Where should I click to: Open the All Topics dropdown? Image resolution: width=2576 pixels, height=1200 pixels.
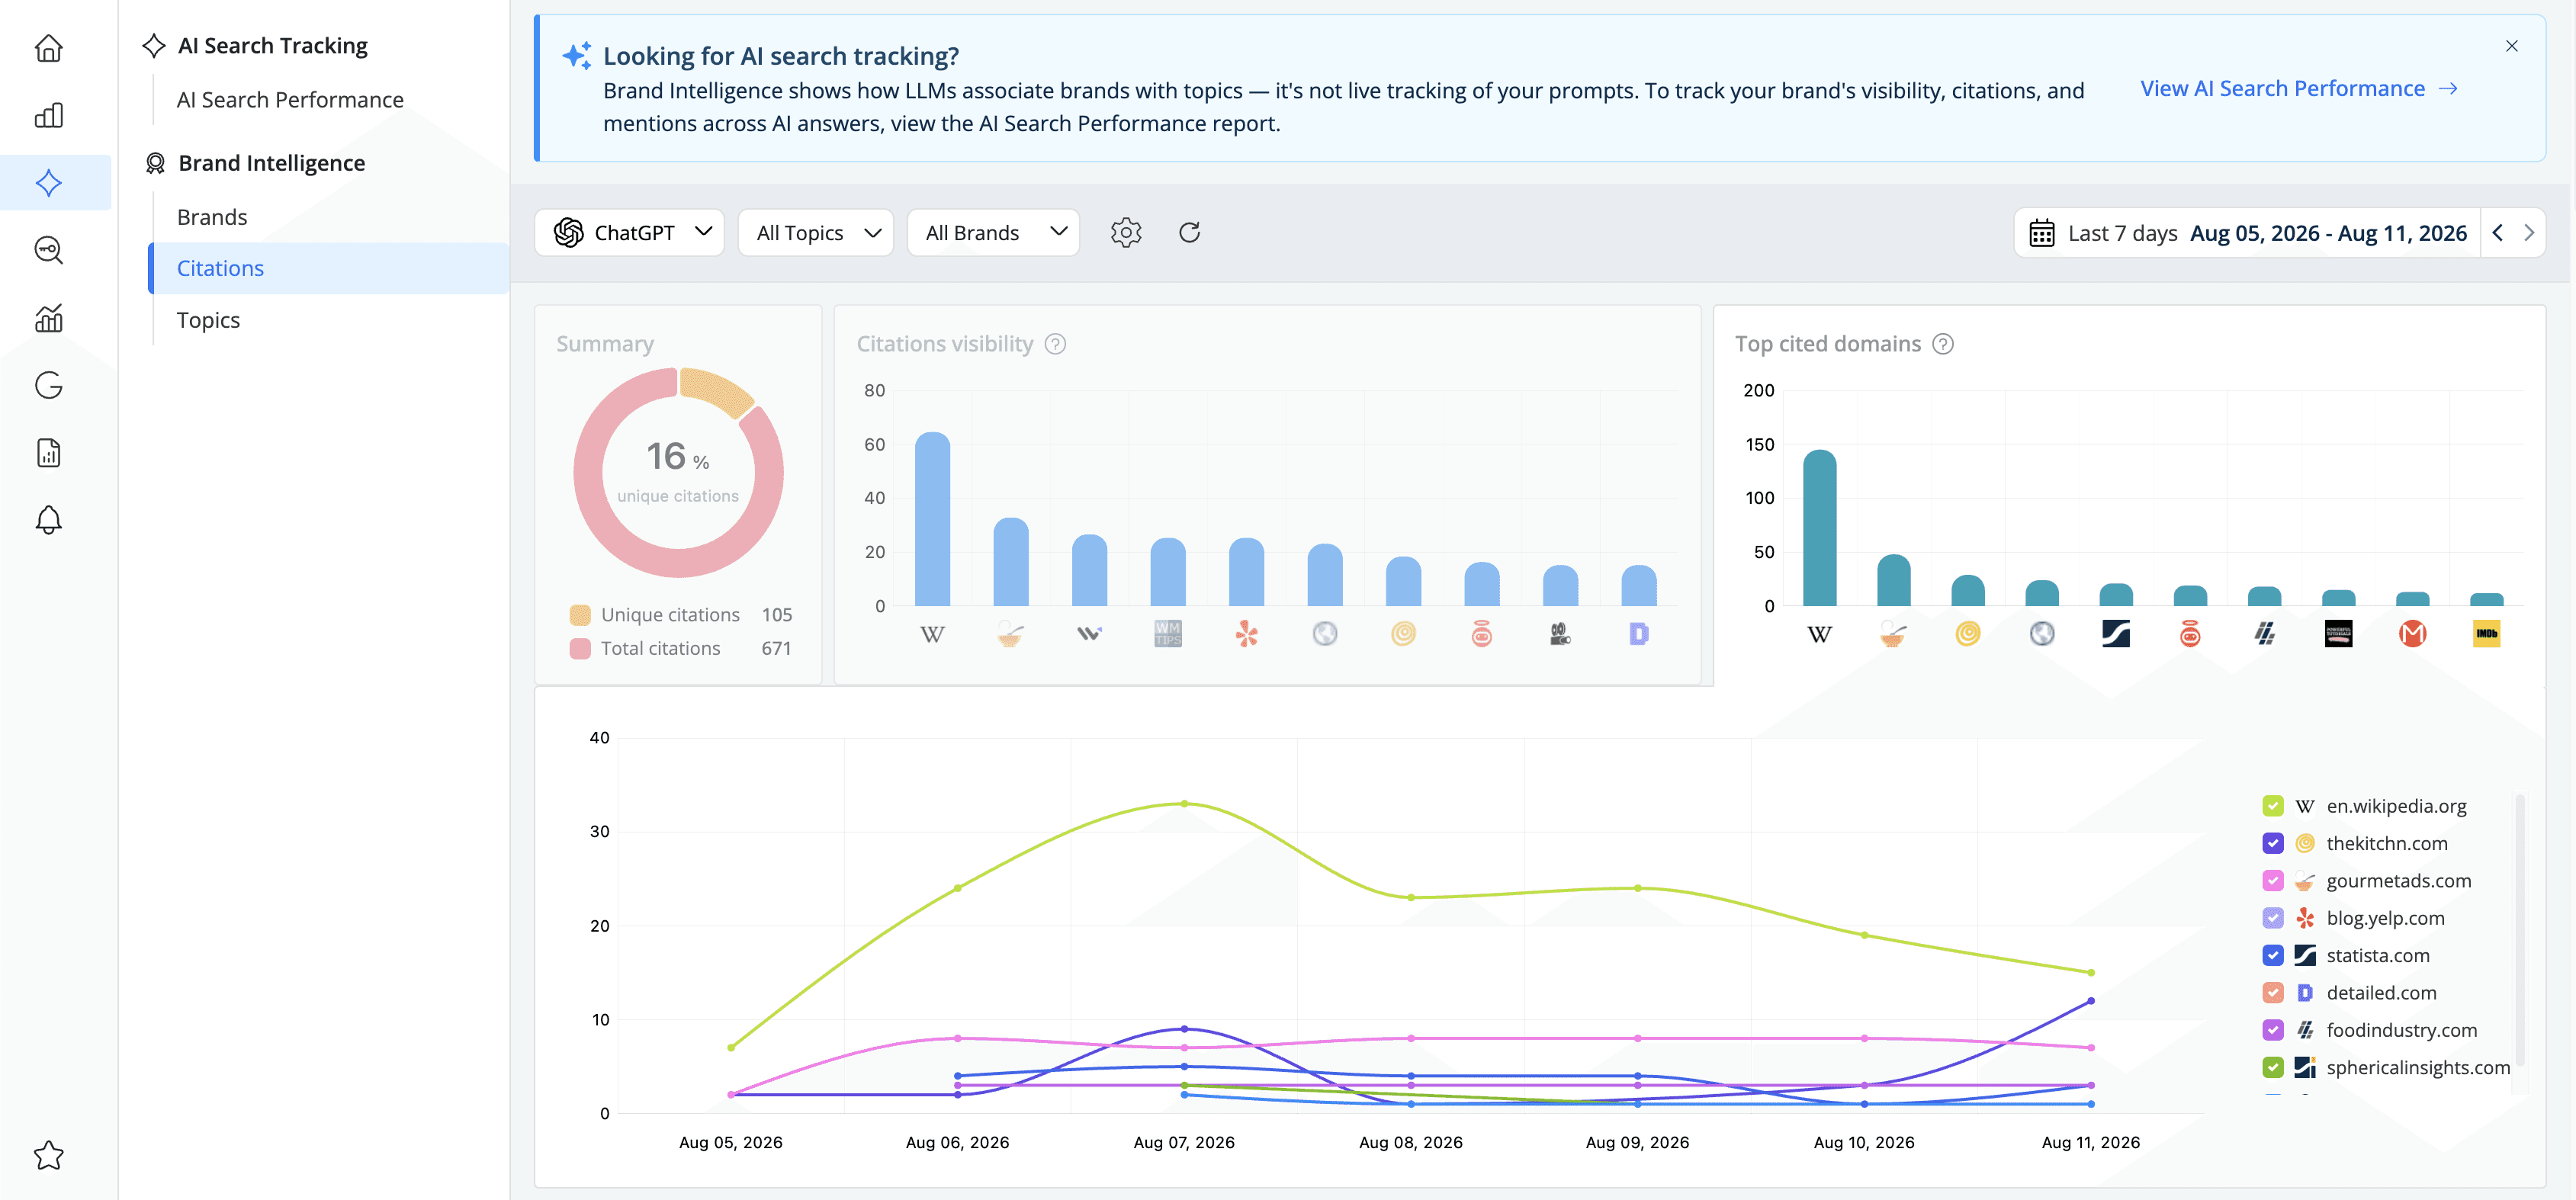pyautogui.click(x=815, y=233)
